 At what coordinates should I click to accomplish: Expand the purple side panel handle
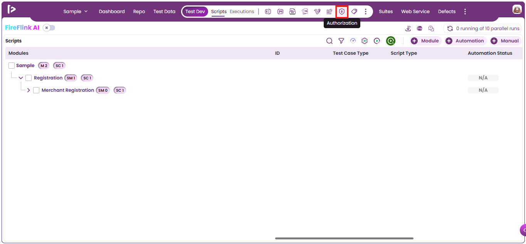click(x=523, y=230)
